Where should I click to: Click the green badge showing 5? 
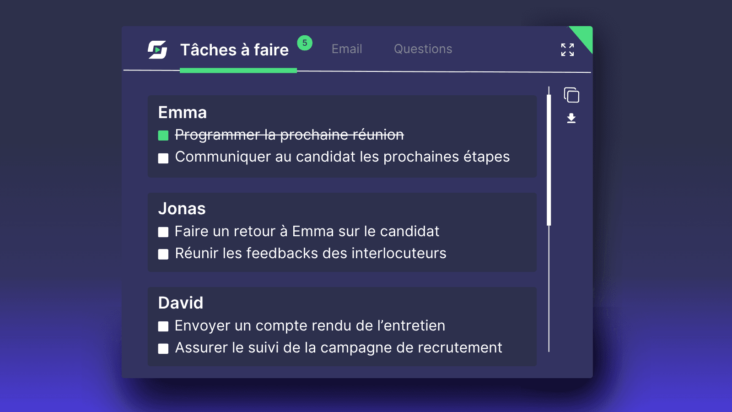point(305,43)
